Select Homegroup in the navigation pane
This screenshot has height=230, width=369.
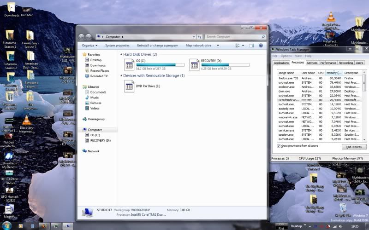coord(96,119)
